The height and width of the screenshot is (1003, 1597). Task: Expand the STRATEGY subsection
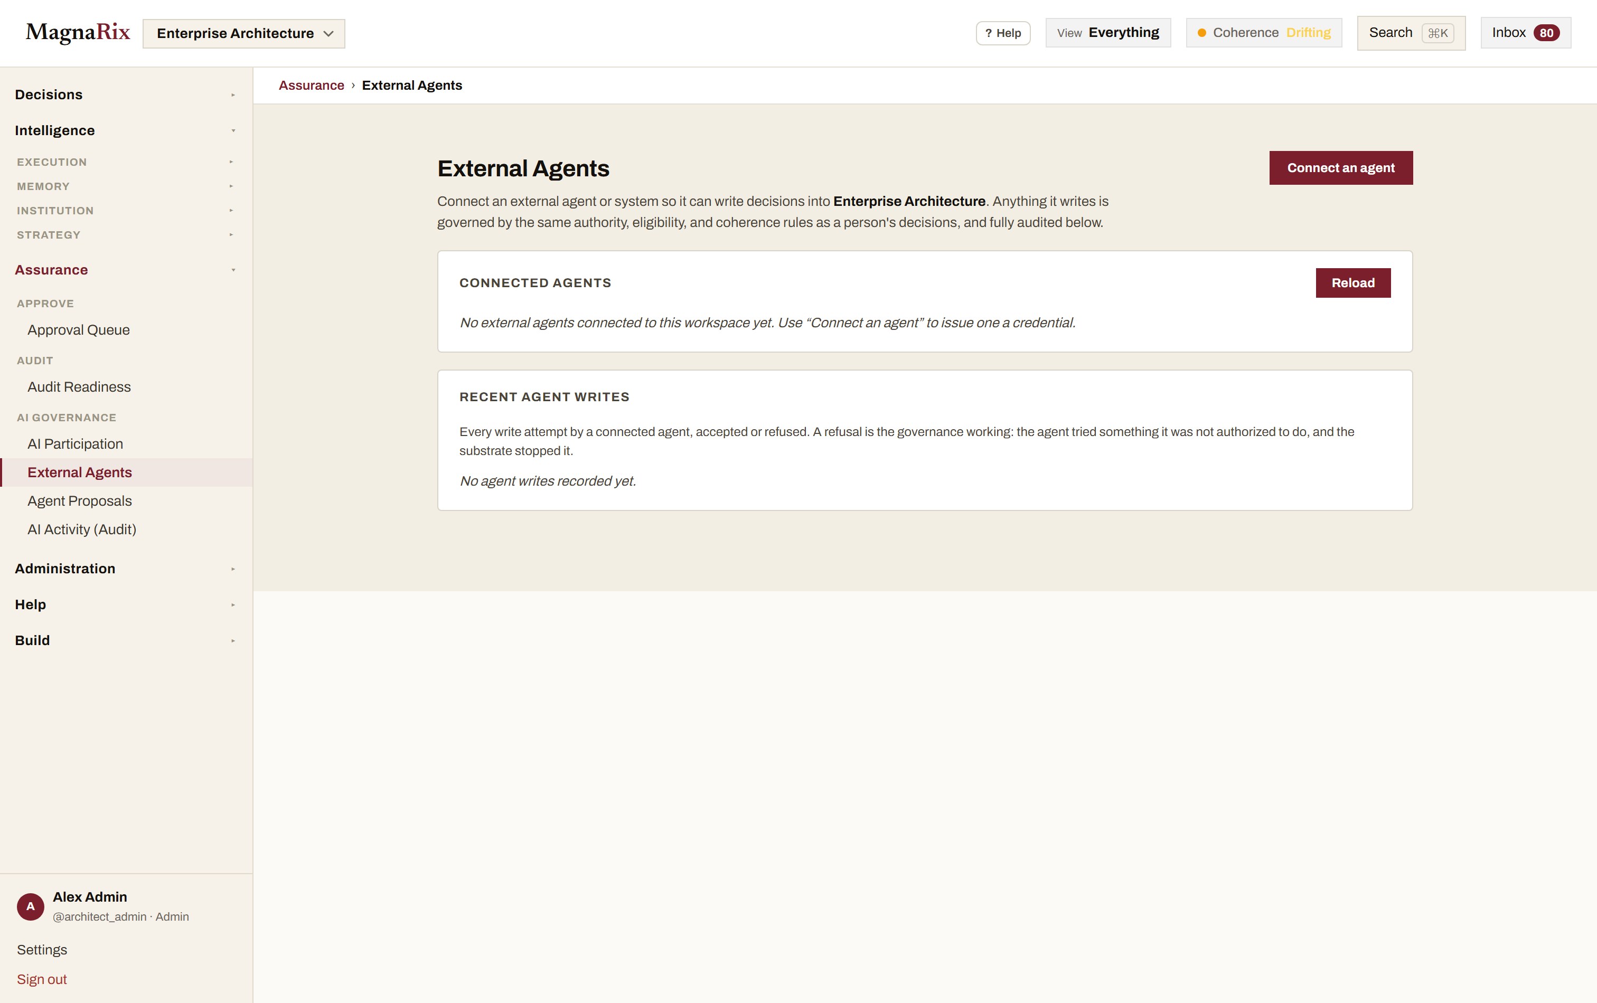tap(126, 235)
